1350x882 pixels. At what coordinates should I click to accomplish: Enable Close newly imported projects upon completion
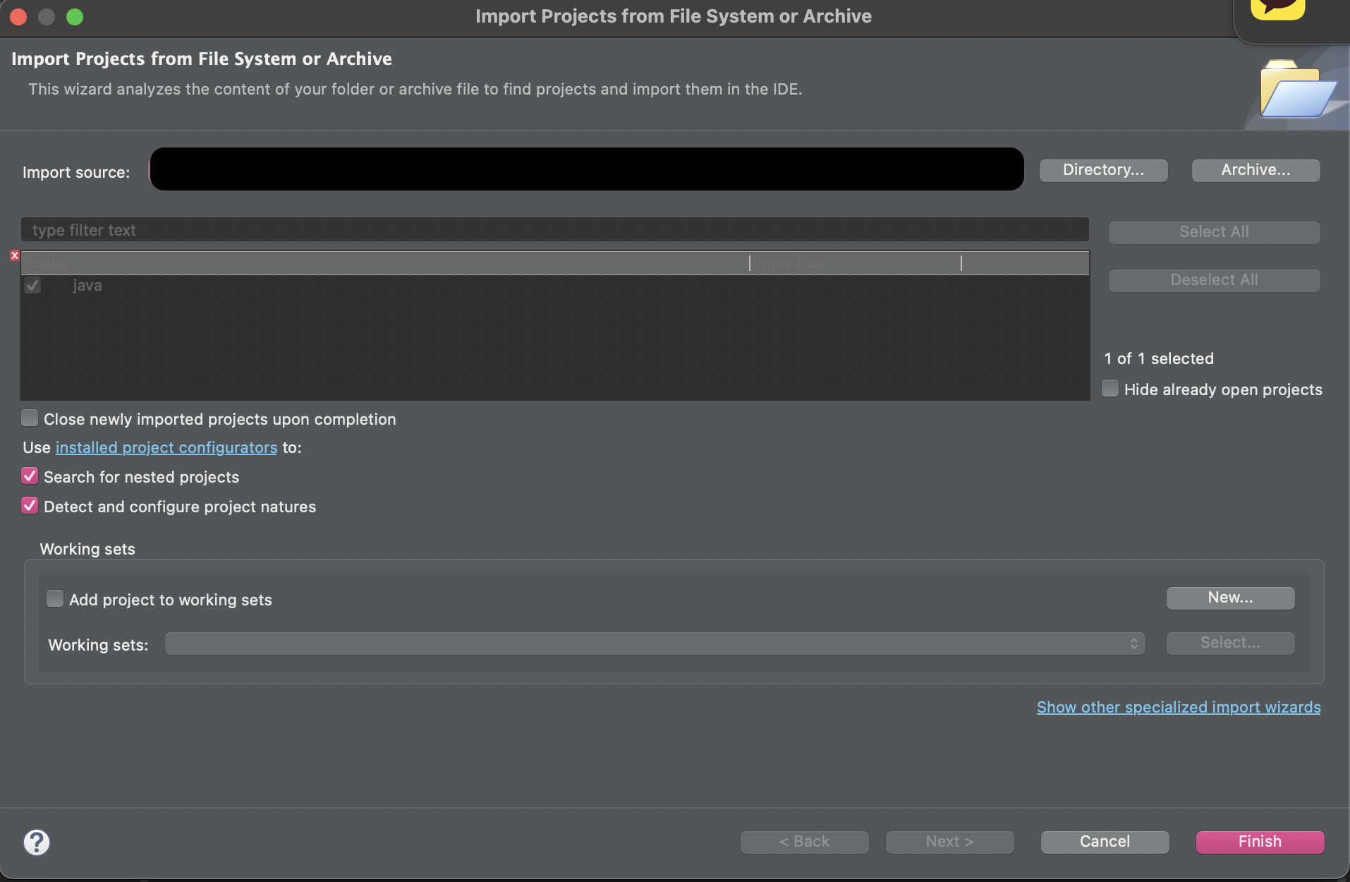(x=30, y=418)
